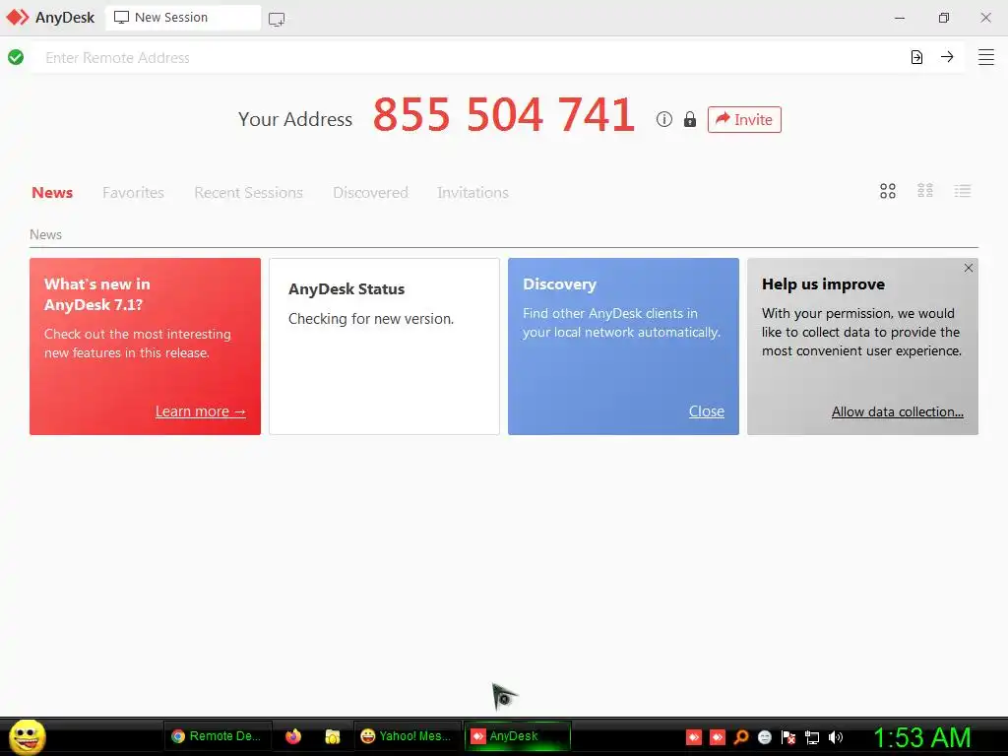Open Firefox from the taskbar
1008x756 pixels.
pyautogui.click(x=293, y=736)
